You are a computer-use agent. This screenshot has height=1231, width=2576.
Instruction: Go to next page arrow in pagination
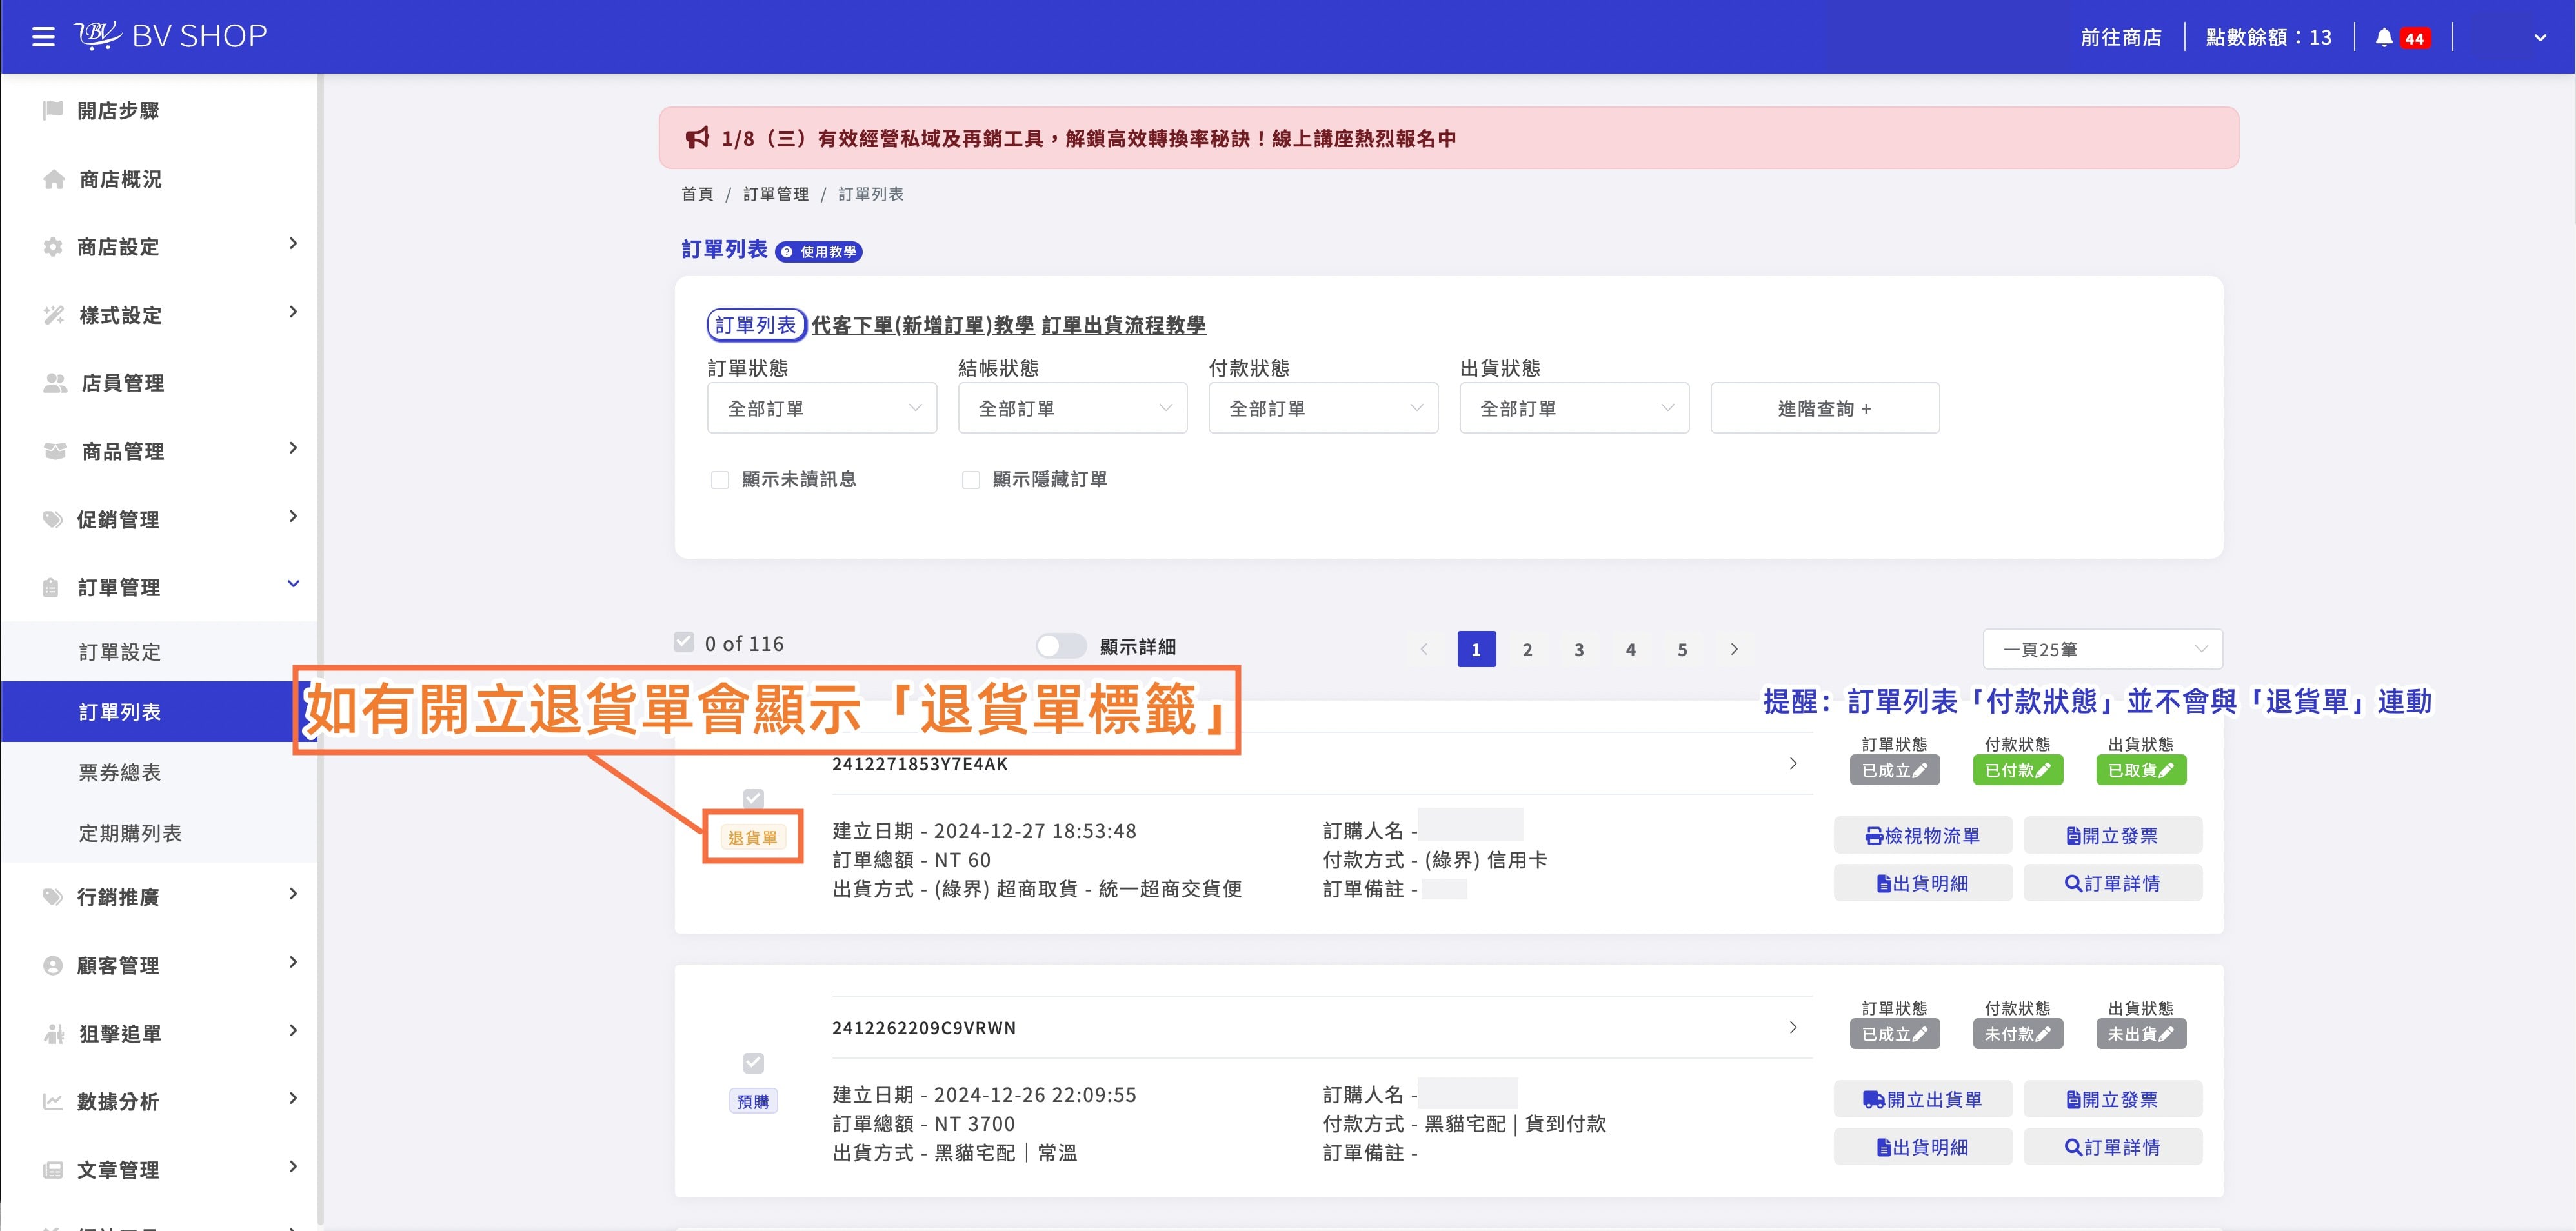[x=1734, y=649]
